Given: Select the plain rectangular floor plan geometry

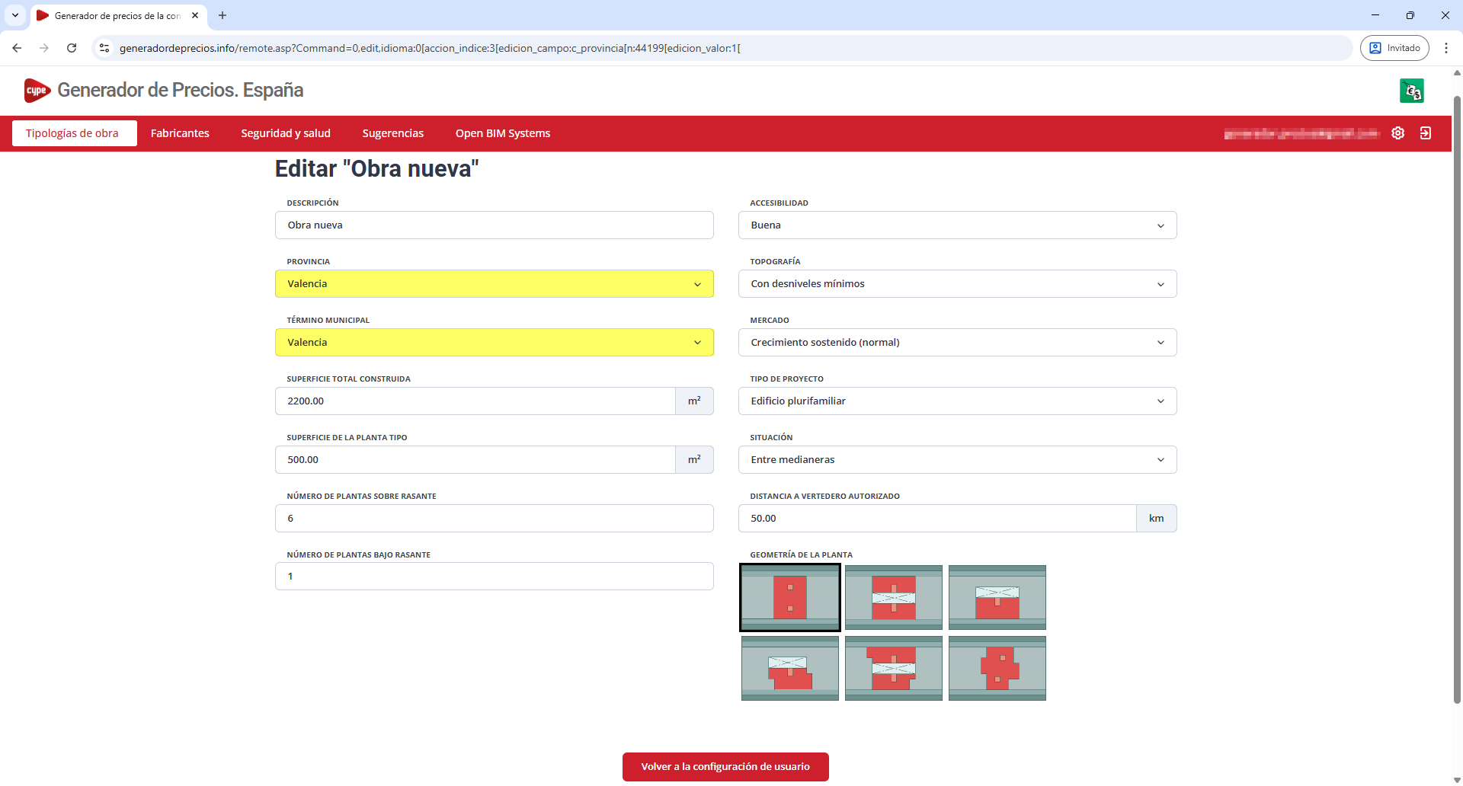Looking at the screenshot, I should (789, 598).
